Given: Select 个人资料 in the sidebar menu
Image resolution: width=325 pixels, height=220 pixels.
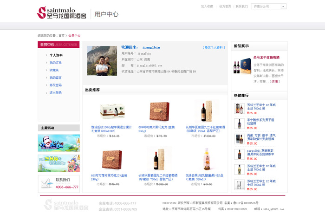Looking at the screenshot, I should point(56,55).
